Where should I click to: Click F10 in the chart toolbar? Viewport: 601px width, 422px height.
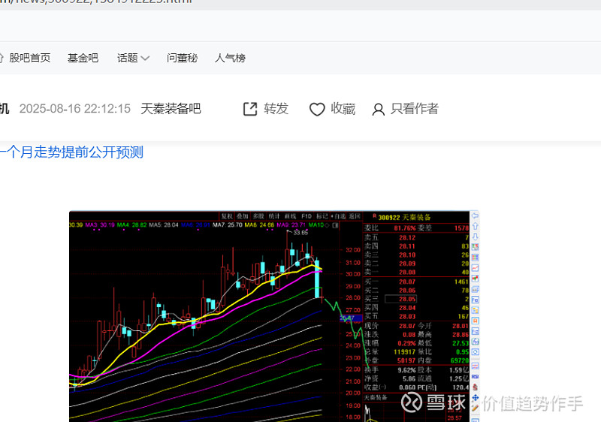[x=307, y=216]
